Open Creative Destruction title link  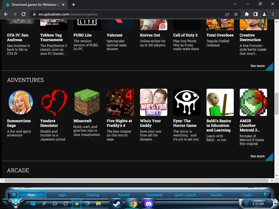click(x=250, y=38)
